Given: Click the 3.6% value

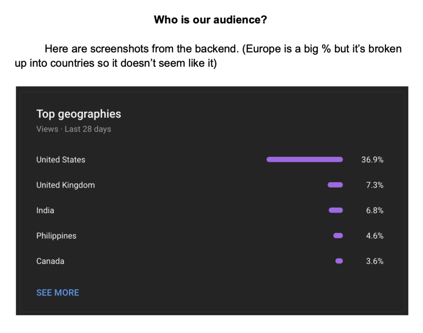Looking at the screenshot, I should [x=374, y=261].
